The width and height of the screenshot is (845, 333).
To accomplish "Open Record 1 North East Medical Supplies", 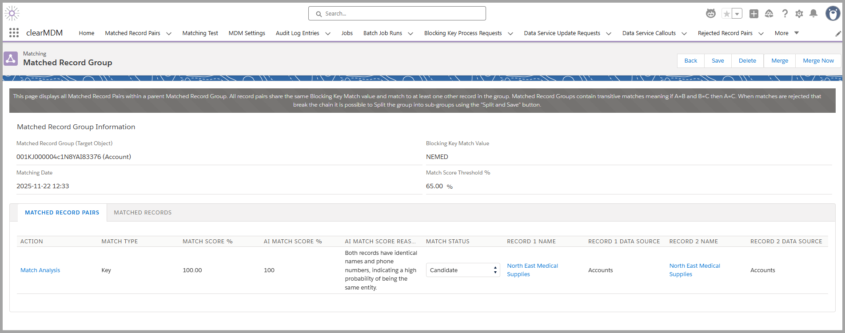I will pos(532,270).
